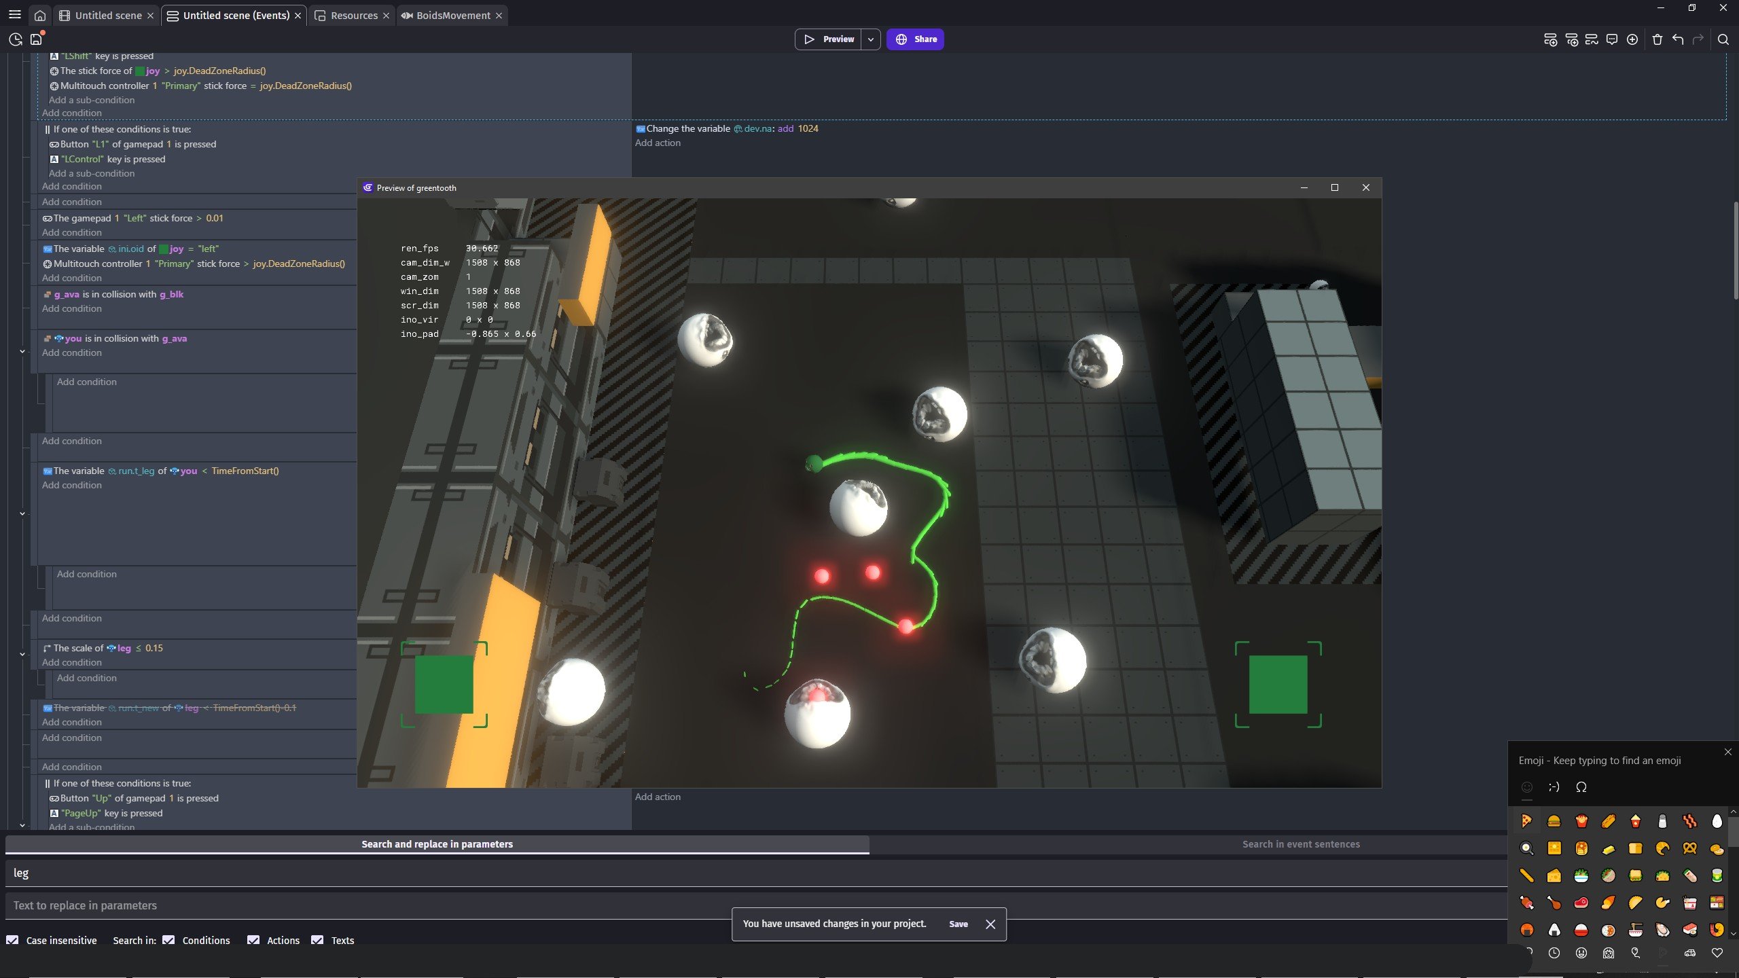Open the heart symbols emoji category

coord(1717,953)
